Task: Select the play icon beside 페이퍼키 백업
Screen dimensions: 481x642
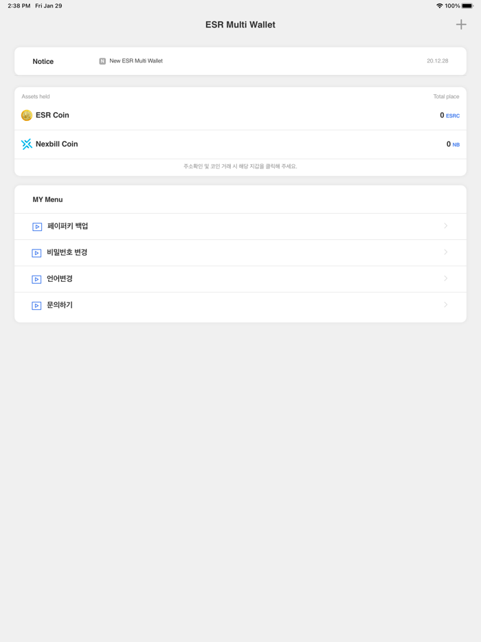Action: pos(36,226)
